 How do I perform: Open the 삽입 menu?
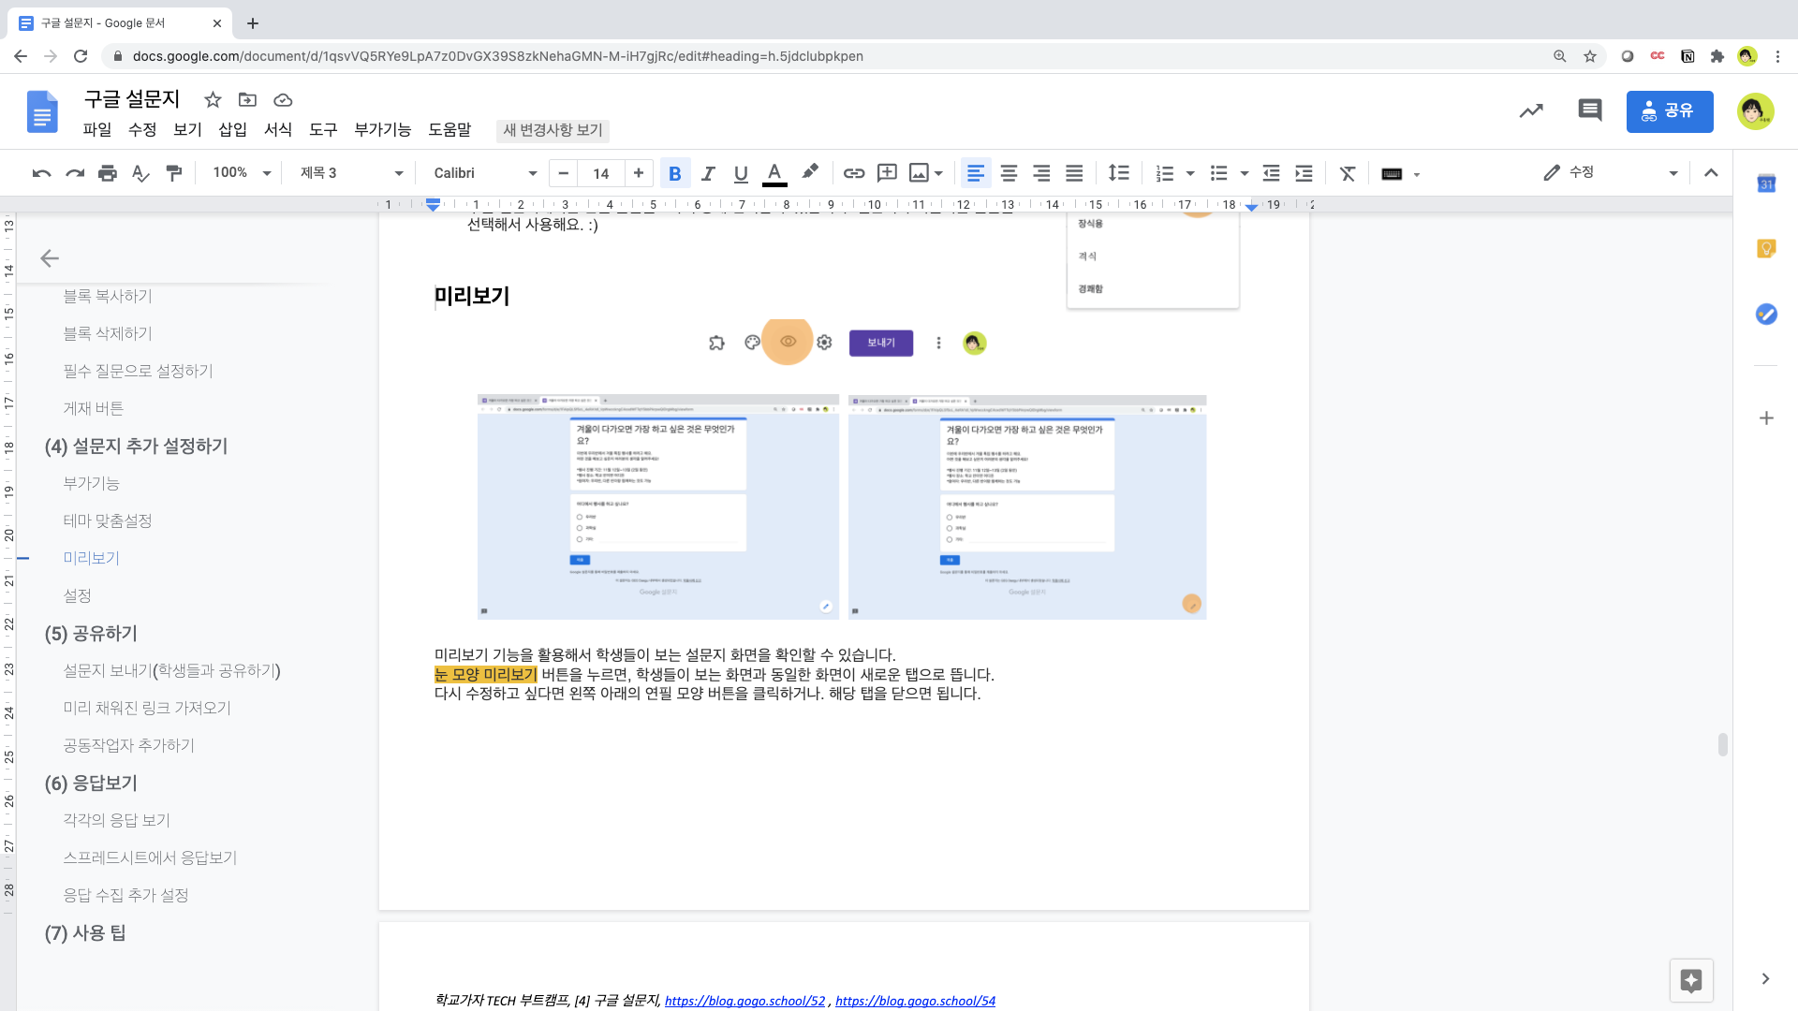[x=232, y=130]
